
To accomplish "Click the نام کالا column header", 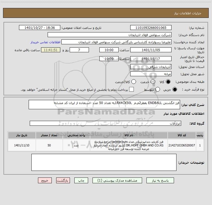I will 129,135.
